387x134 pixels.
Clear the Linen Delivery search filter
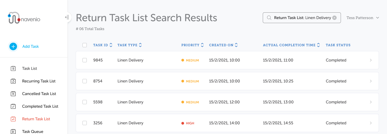[x=334, y=18]
